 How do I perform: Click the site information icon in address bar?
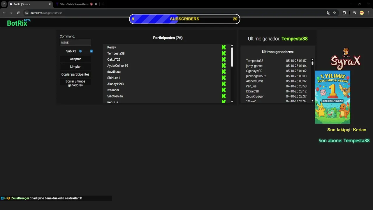[x=27, y=13]
